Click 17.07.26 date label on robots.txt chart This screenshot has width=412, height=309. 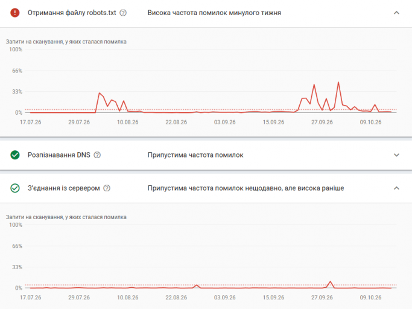click(31, 122)
